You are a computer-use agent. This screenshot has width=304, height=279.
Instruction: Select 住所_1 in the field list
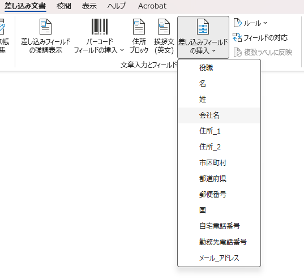[x=219, y=131]
